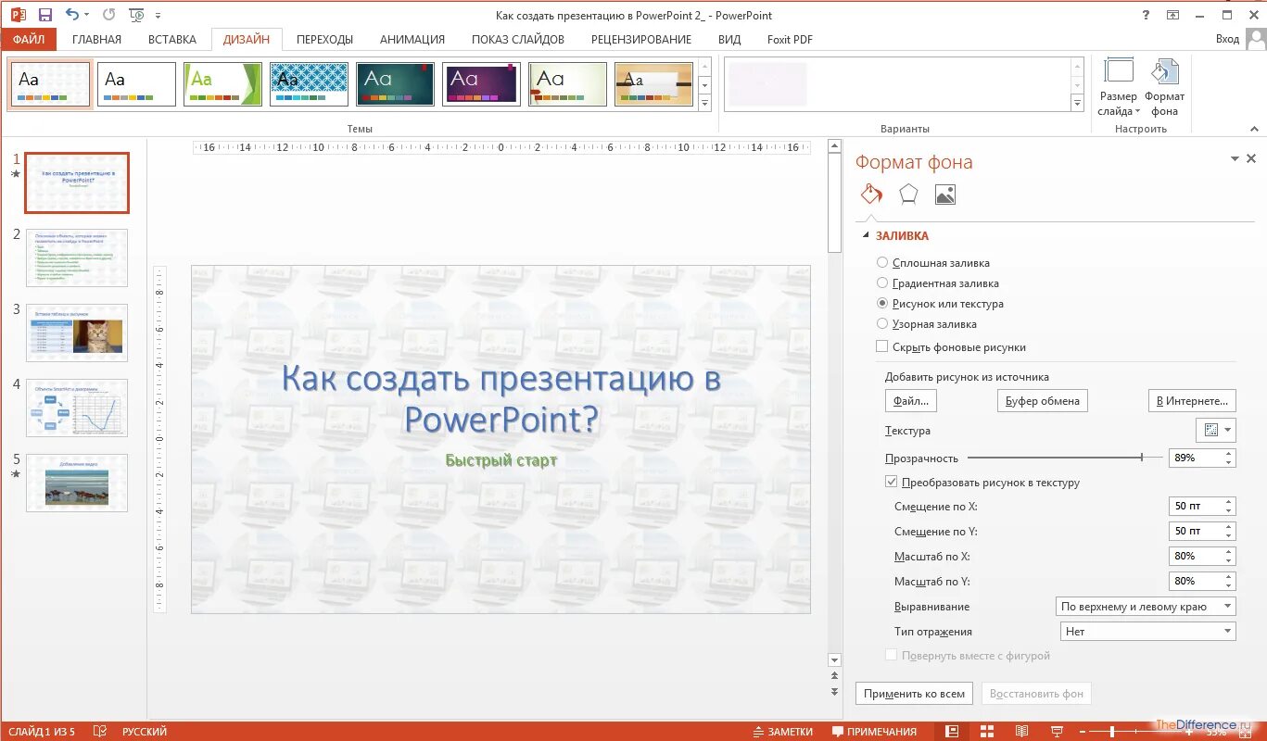Click the spell check icon in status bar
Image resolution: width=1267 pixels, height=741 pixels.
click(x=100, y=732)
